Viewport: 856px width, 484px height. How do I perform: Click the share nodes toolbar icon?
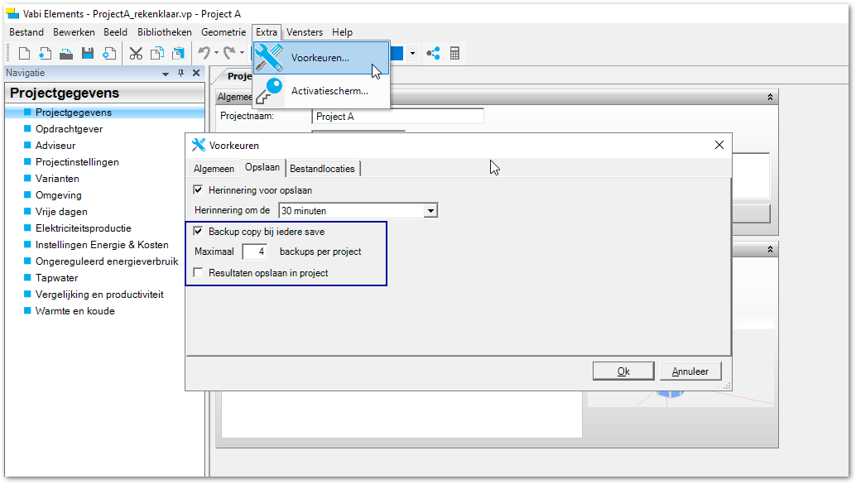[433, 54]
